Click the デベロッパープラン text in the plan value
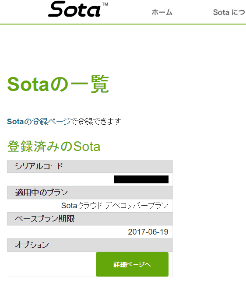 137,206
